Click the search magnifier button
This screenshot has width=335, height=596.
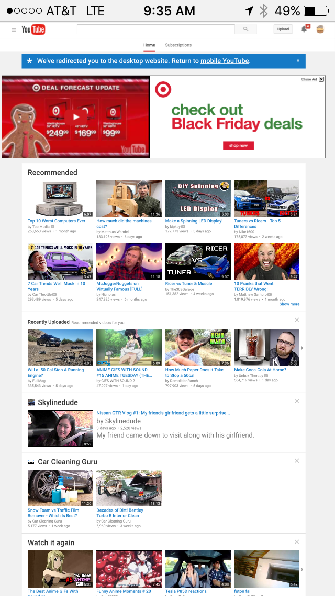245,29
